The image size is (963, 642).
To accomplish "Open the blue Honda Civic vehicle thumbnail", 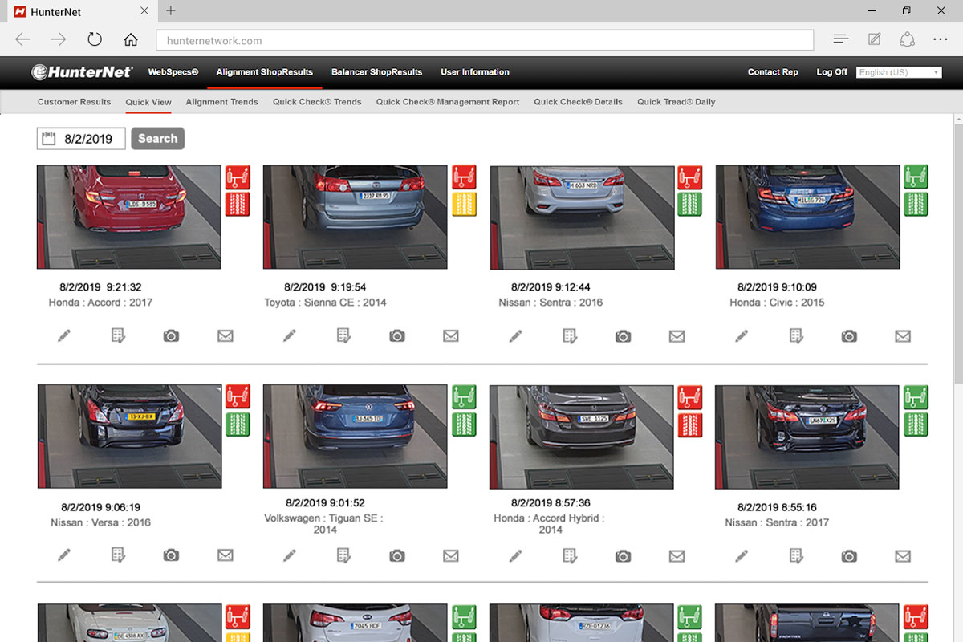I will point(807,217).
